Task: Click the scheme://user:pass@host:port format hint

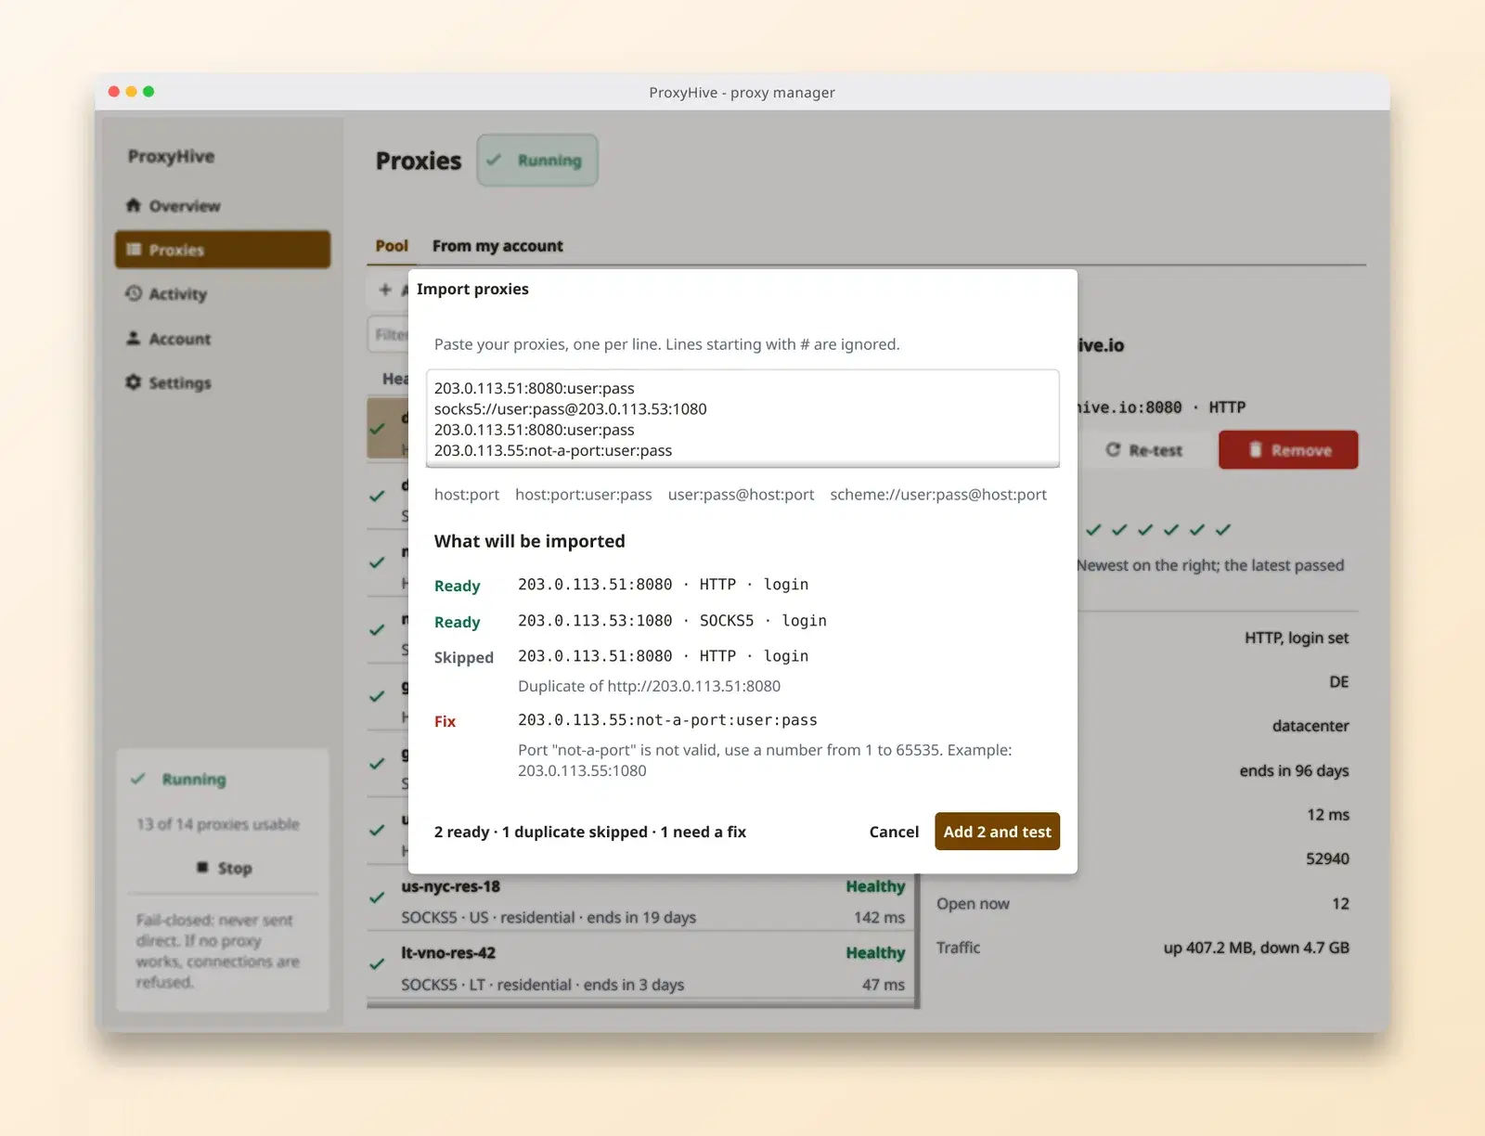Action: (x=938, y=495)
